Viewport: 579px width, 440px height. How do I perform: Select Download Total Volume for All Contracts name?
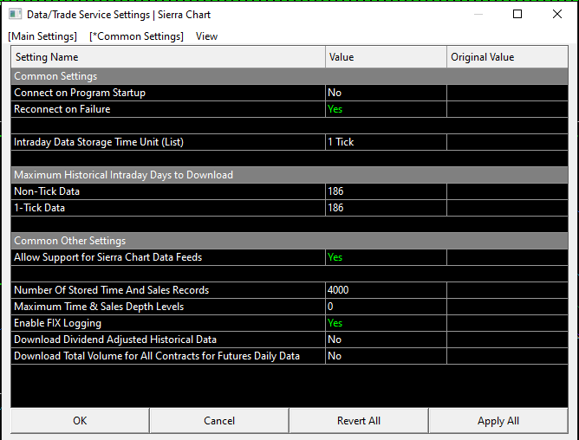click(x=168, y=356)
